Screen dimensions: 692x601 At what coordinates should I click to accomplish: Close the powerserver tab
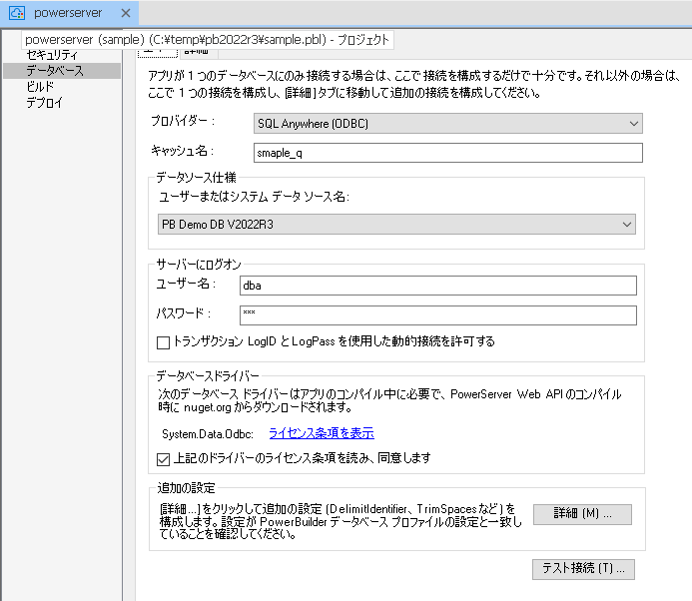pos(126,13)
